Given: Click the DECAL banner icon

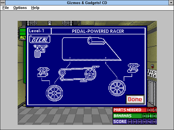Looking at the screenshot, I should (x=40, y=39).
